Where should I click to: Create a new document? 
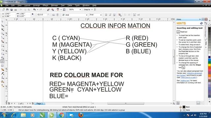(3, 10)
